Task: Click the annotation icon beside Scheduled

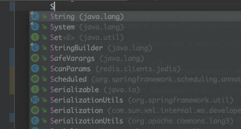Action: [x=35, y=79]
